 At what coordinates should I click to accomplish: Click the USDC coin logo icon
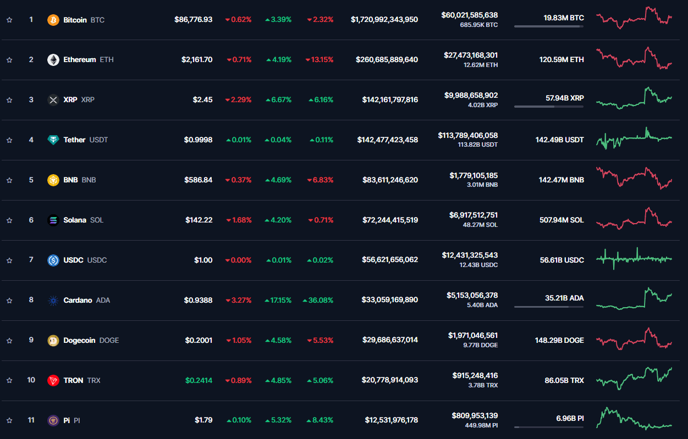pos(53,260)
